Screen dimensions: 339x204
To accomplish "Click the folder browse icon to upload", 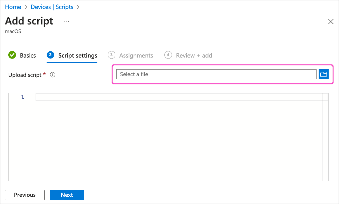I will point(323,74).
